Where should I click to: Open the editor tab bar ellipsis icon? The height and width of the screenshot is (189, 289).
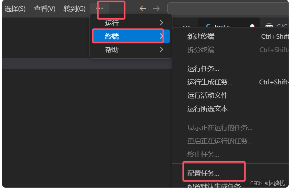(186, 26)
